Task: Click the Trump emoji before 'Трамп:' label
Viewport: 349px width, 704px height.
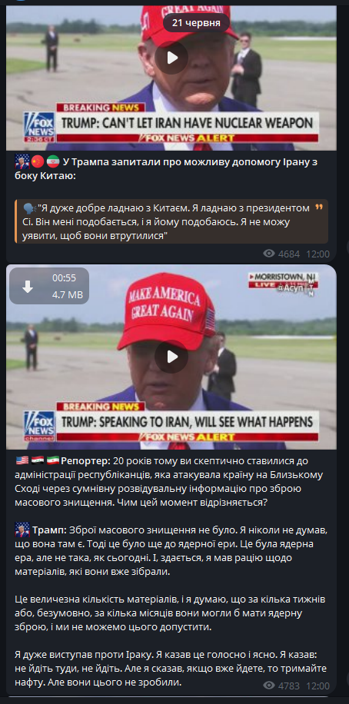Action: 22,530
